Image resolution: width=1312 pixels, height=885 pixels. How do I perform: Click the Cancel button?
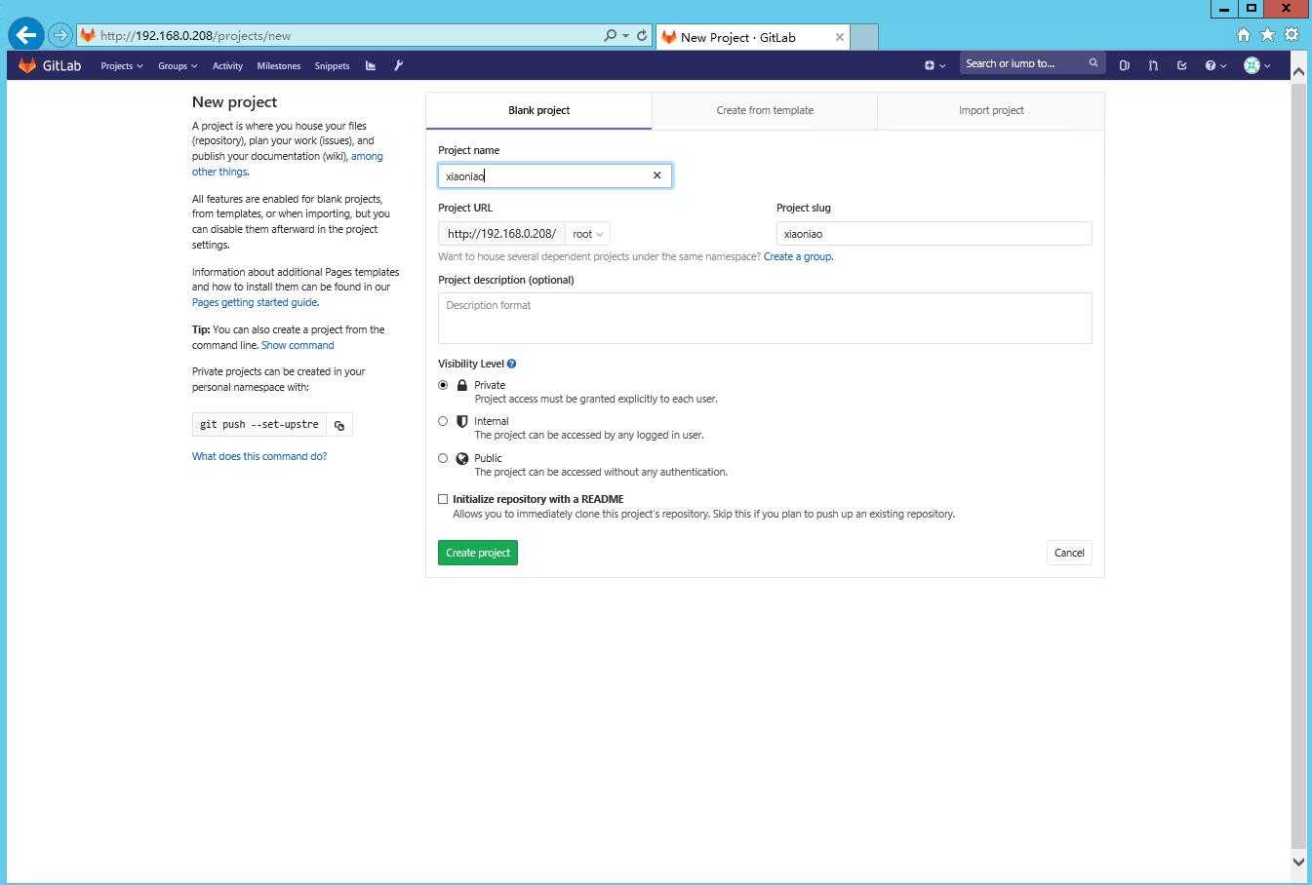tap(1069, 553)
